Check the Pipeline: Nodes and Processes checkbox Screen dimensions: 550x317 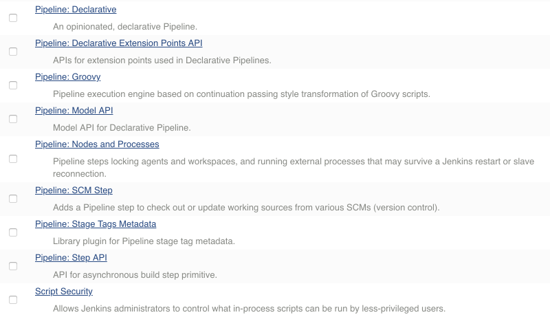pyautogui.click(x=13, y=159)
